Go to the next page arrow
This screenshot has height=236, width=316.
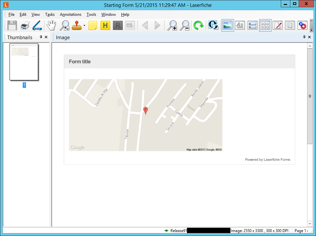(x=157, y=26)
